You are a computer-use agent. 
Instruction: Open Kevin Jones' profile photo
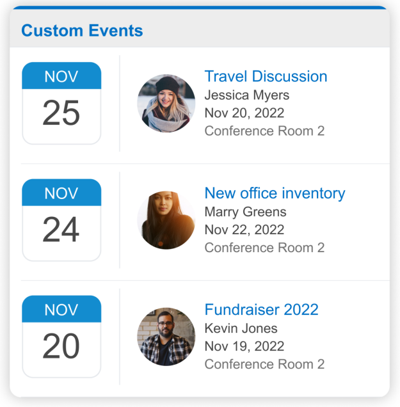tap(166, 337)
